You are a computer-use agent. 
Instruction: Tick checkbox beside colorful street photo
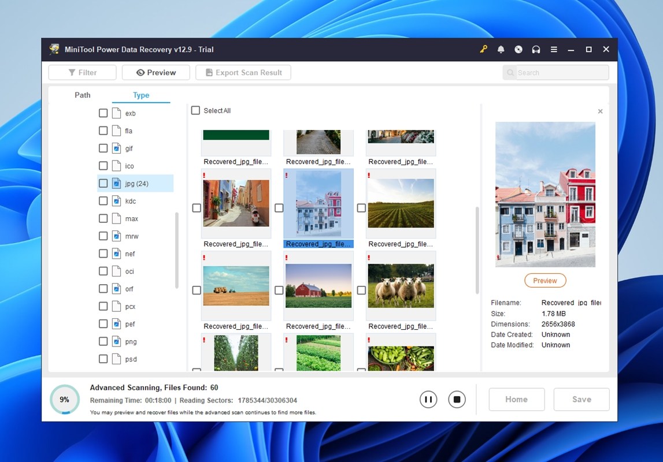click(197, 208)
